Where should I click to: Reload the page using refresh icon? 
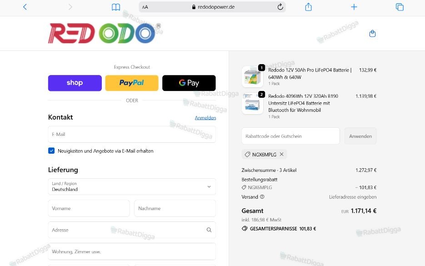(280, 7)
